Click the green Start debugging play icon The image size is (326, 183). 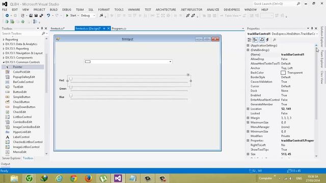pyautogui.click(x=67, y=16)
